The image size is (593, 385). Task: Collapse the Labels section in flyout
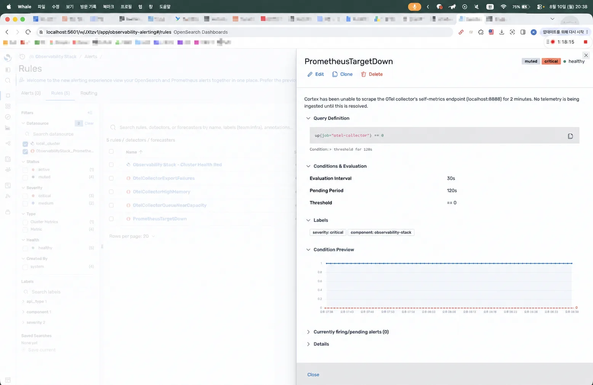click(x=308, y=220)
